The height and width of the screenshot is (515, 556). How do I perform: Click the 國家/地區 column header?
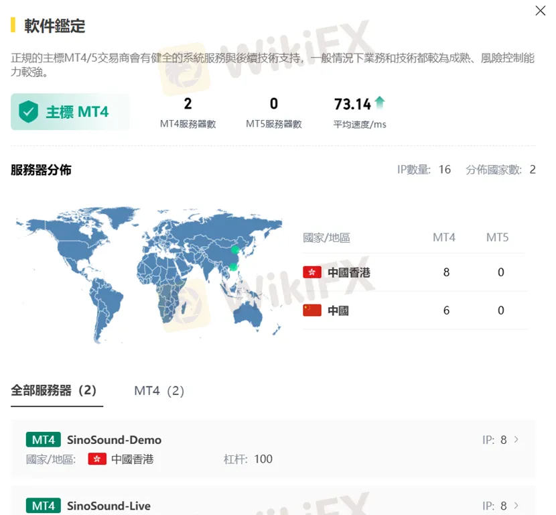pyautogui.click(x=327, y=237)
